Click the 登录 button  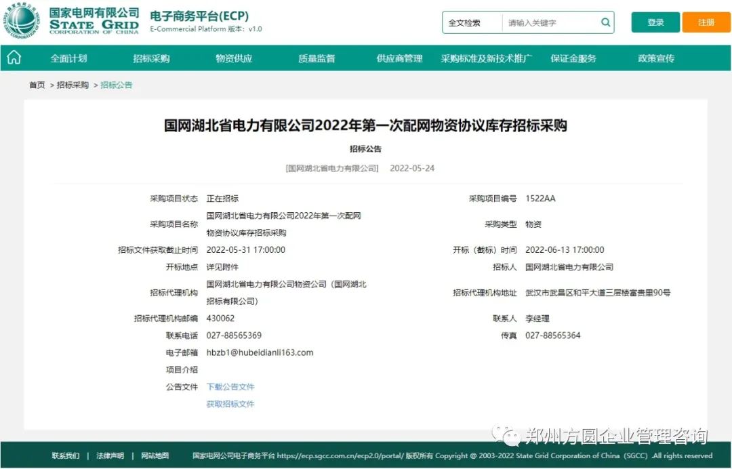pos(655,22)
